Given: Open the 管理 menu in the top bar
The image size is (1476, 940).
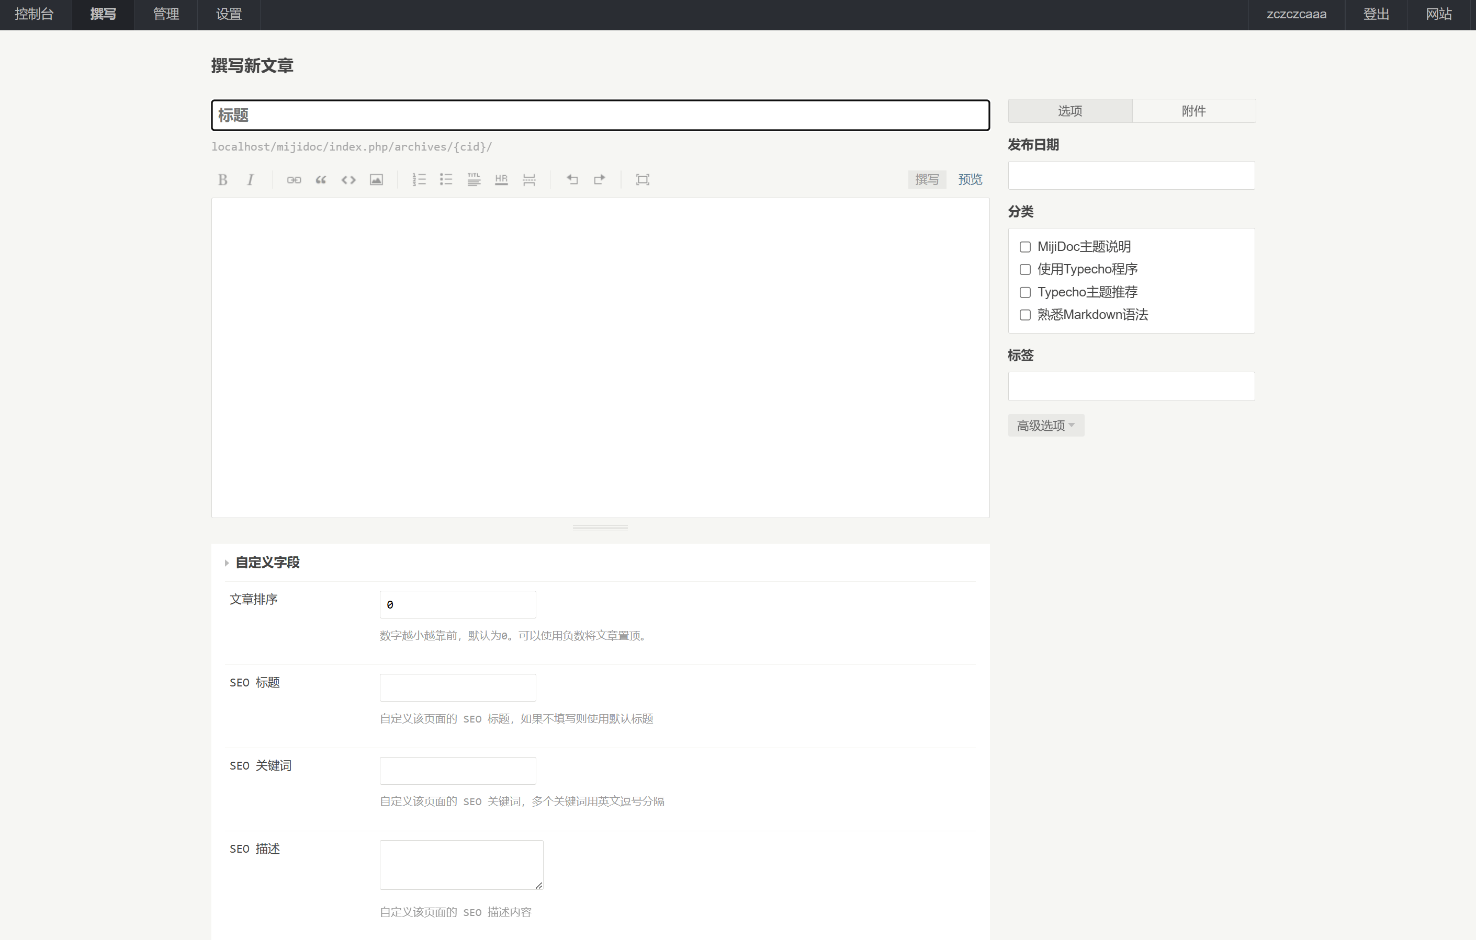Looking at the screenshot, I should point(165,14).
